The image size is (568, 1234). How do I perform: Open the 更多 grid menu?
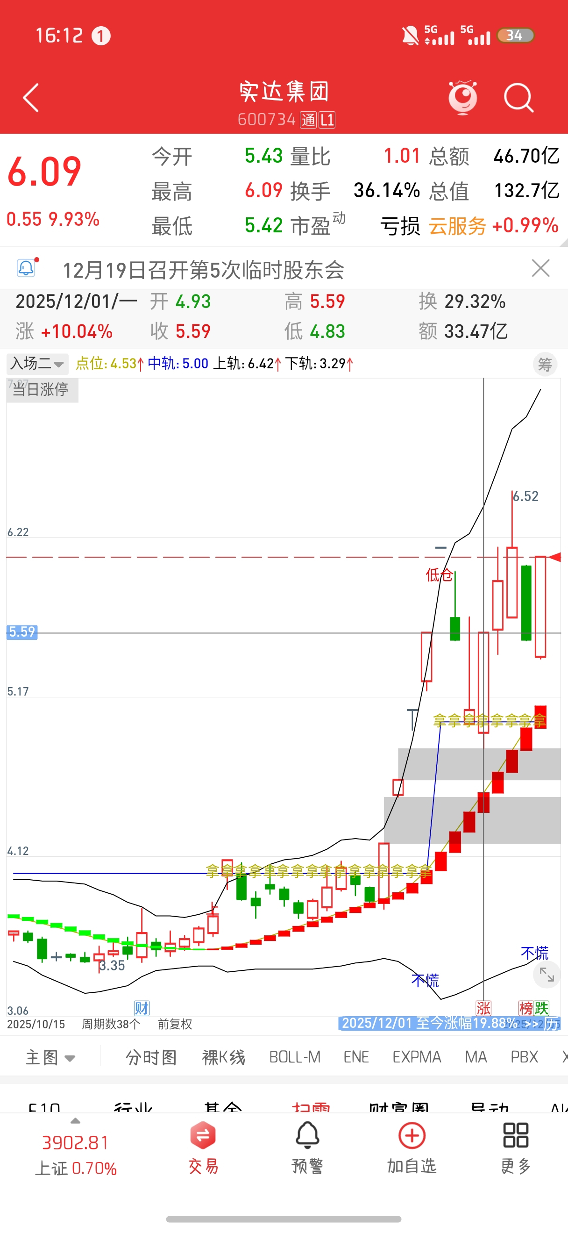coord(516,1148)
